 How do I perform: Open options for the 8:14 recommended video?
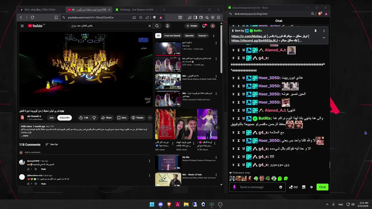216,59
